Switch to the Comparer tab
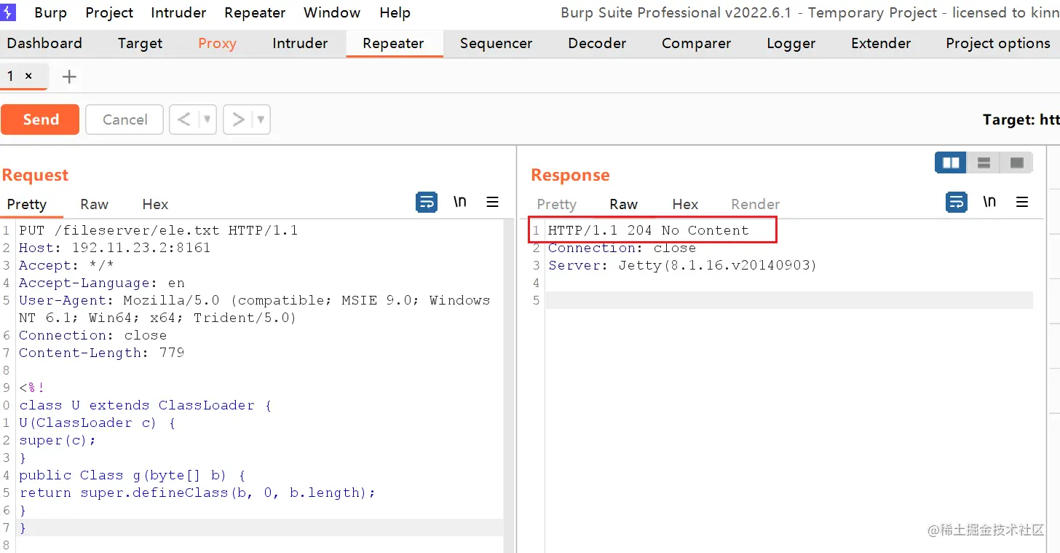 (x=696, y=43)
